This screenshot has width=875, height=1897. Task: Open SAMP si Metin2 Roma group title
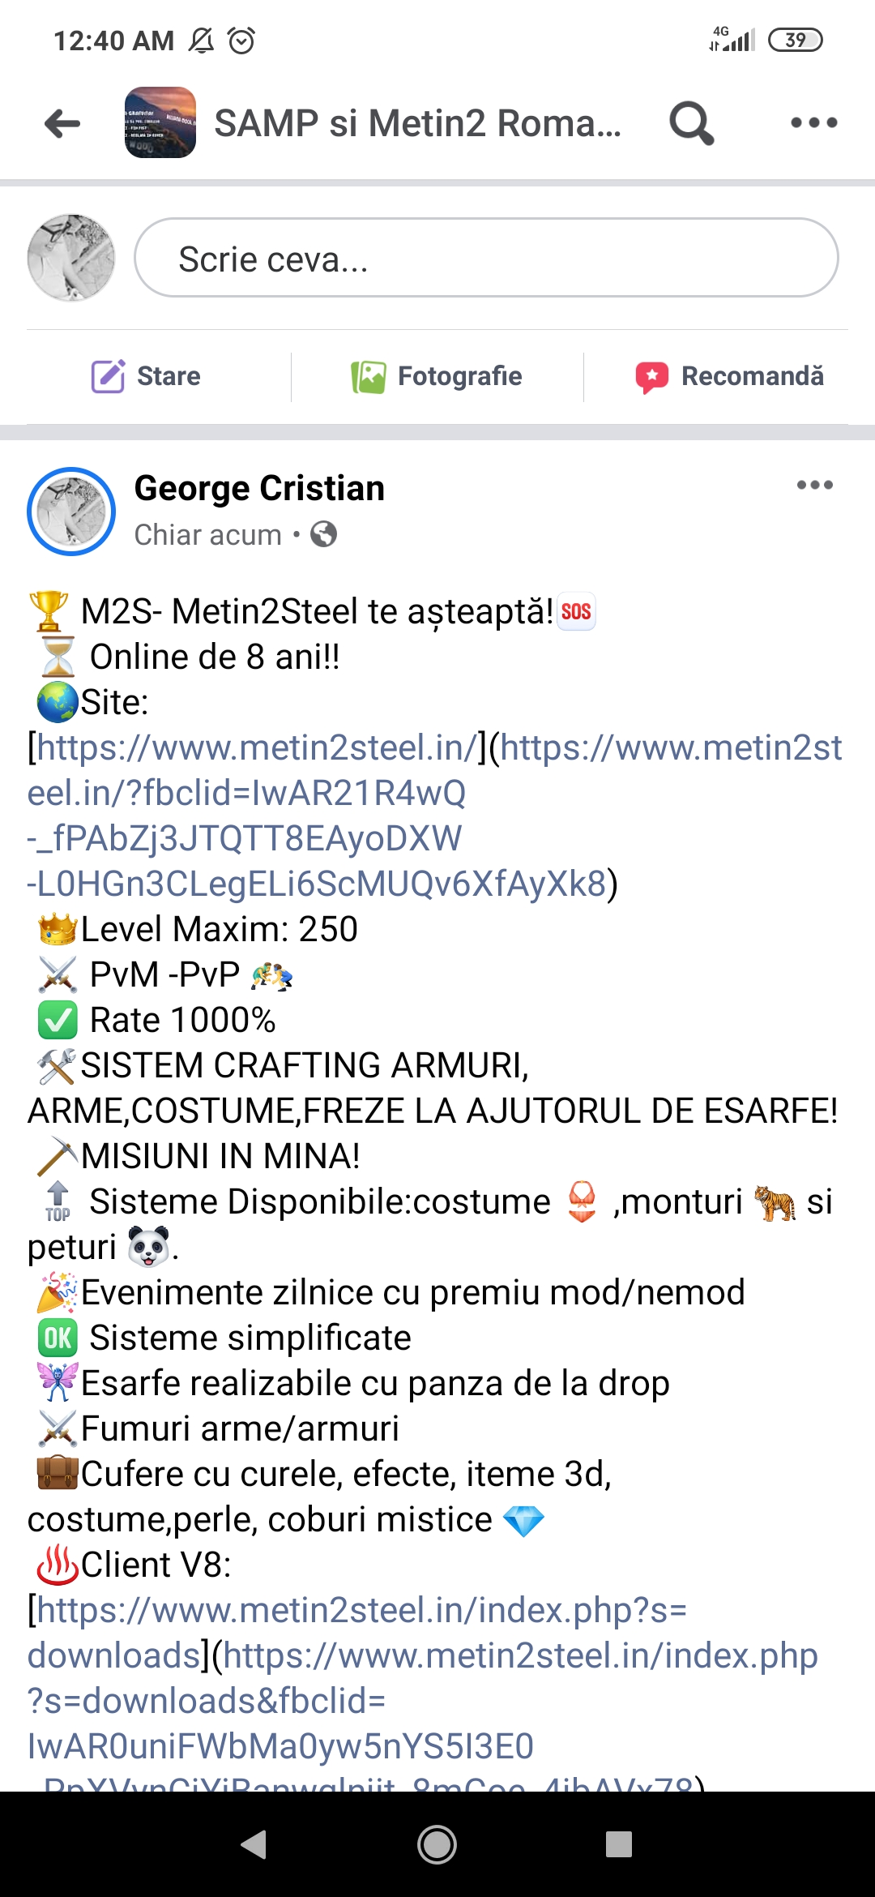[x=417, y=123]
